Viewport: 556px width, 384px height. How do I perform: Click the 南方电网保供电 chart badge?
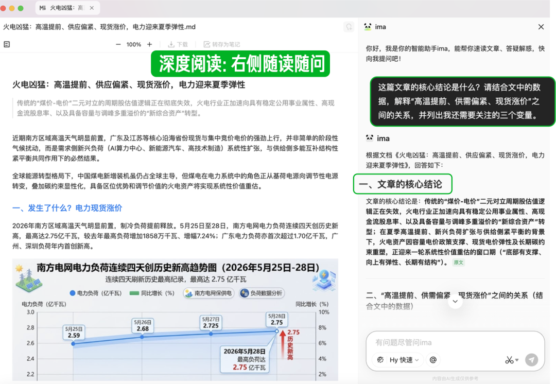point(209,293)
